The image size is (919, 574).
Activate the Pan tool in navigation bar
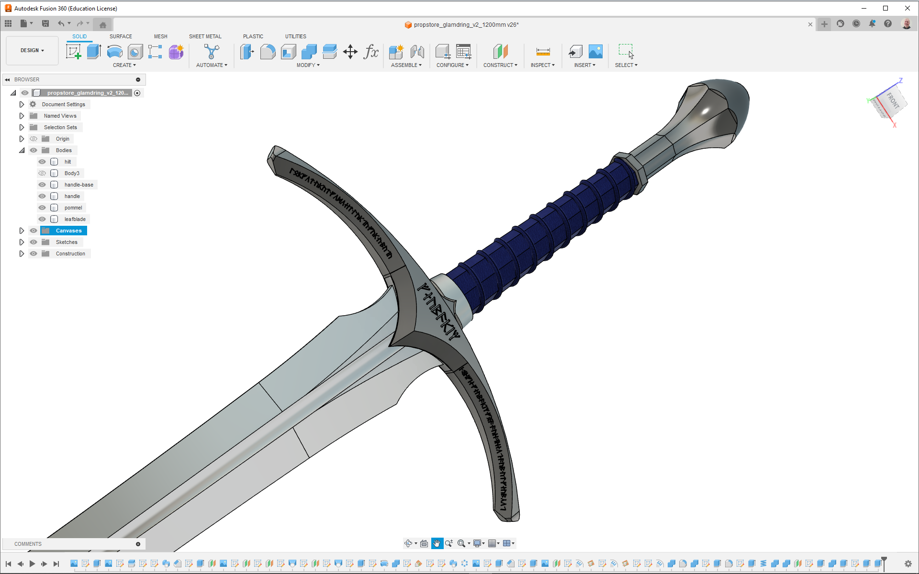coord(437,543)
